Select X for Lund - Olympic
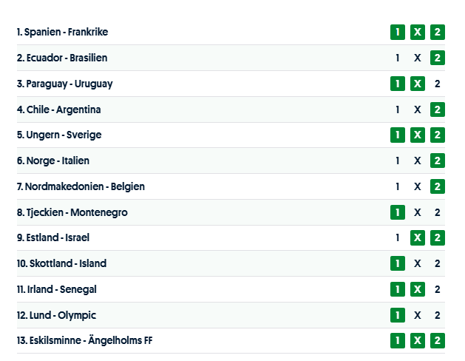465x361 pixels. point(418,315)
